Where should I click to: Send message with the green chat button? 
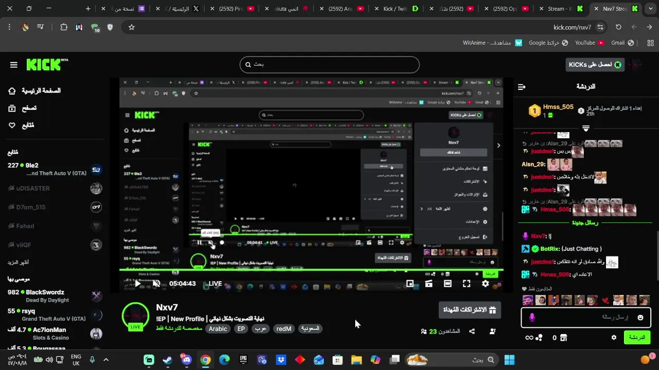pos(637,338)
